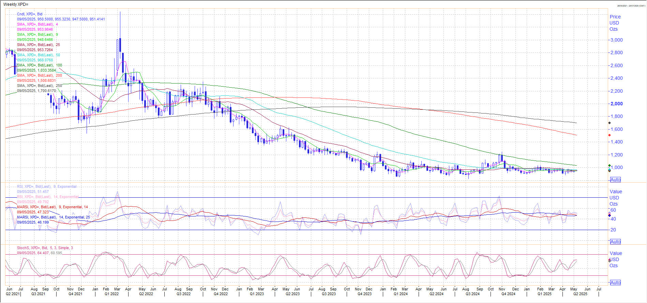Click SMA value '09/05/2025, 1,700.6170'

[36, 91]
